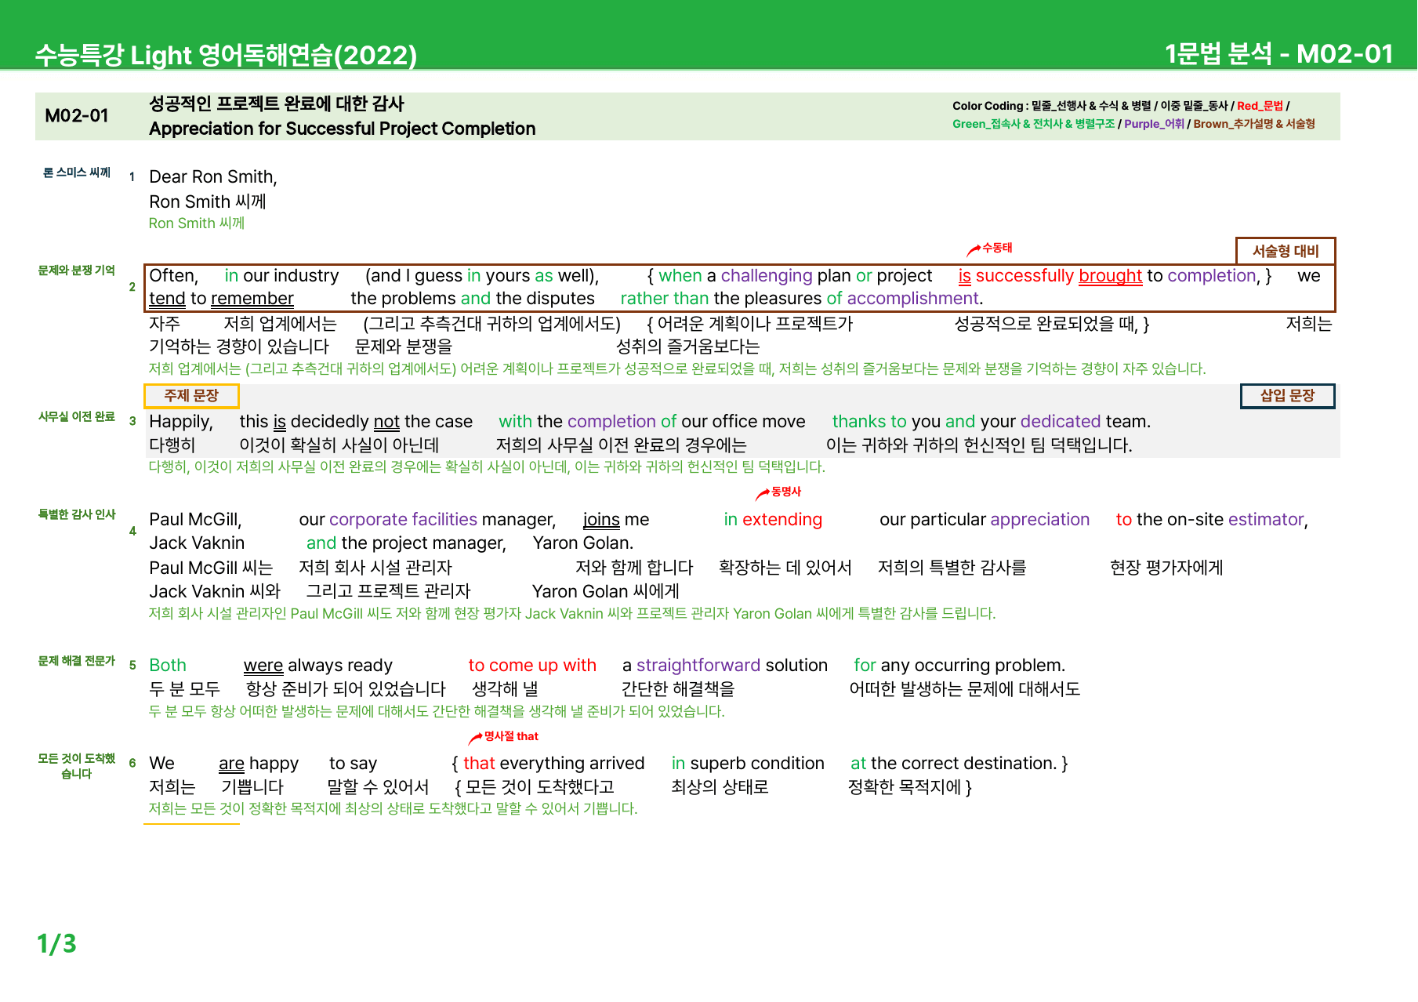Viewport: 1418px width, 1002px height.
Task: Click the underlined word 'not' in sentence 3
Action: coord(387,422)
